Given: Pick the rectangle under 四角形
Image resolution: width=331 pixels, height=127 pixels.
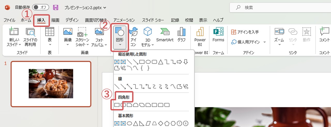Looking at the screenshot, I should coord(117,105).
